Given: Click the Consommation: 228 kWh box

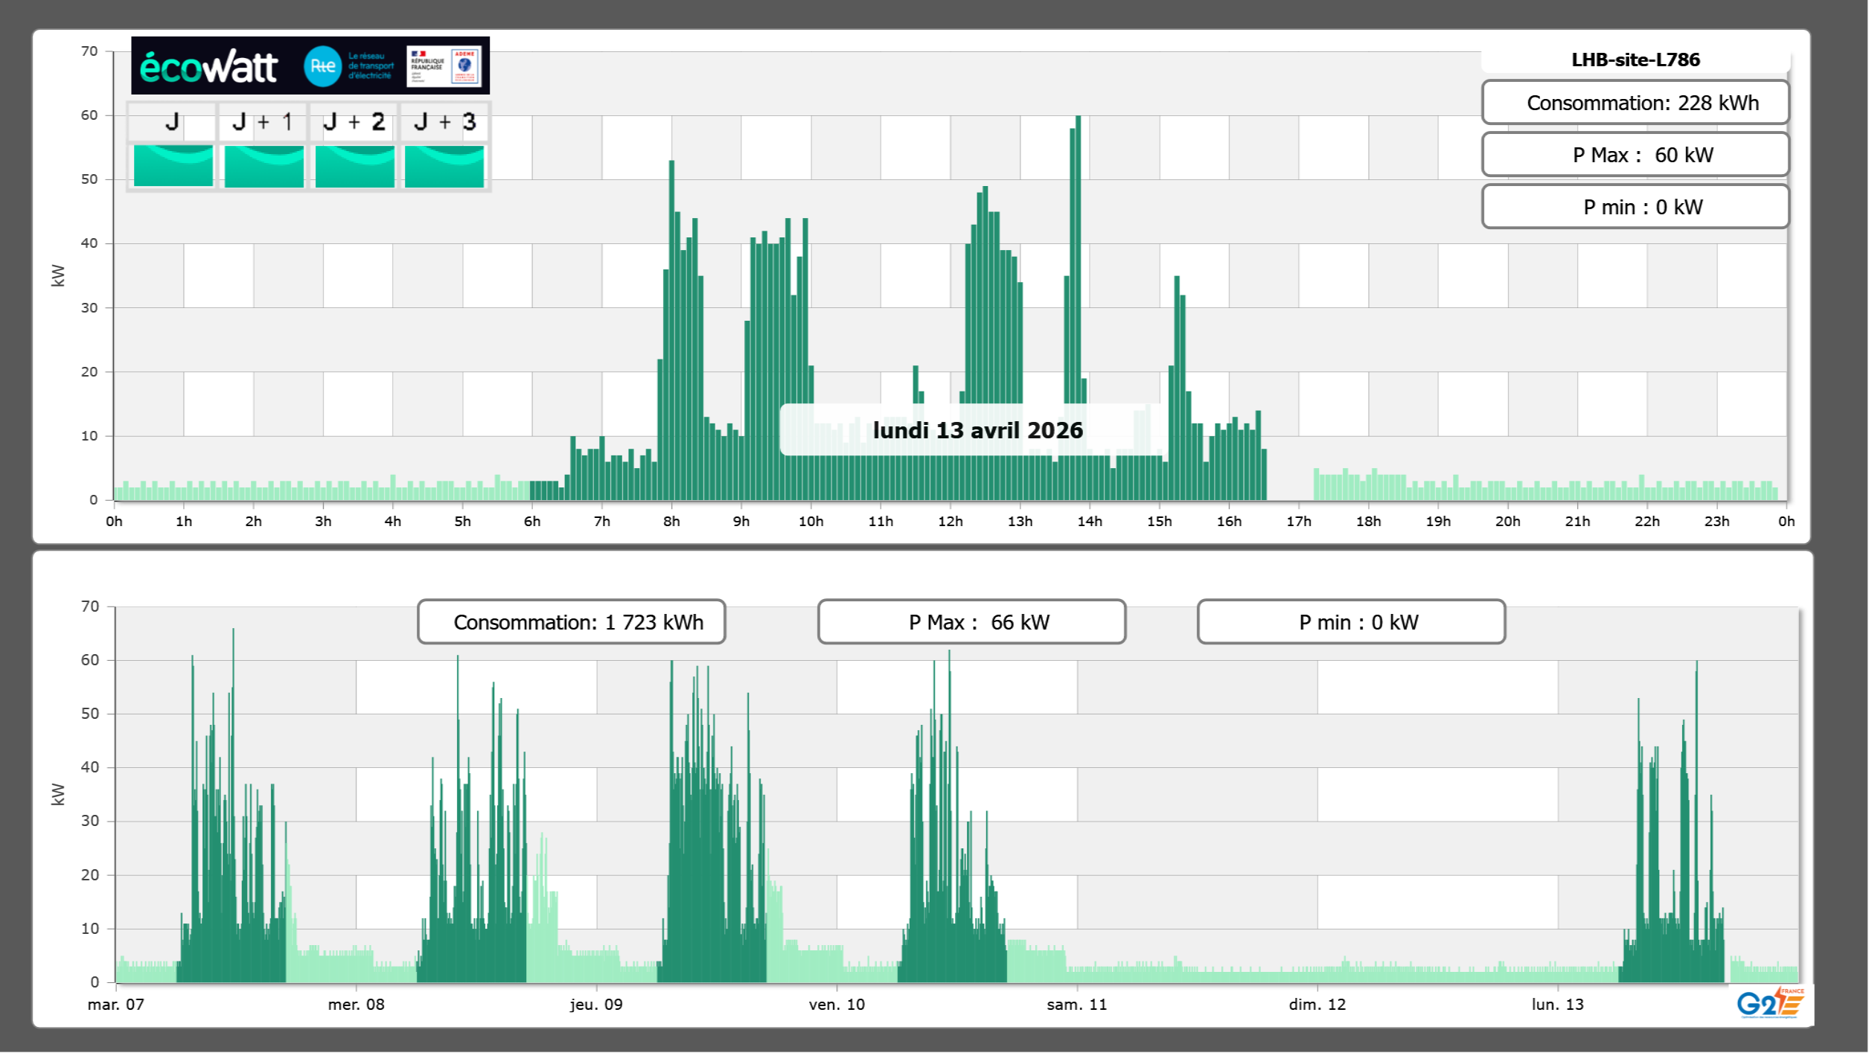Looking at the screenshot, I should (1635, 103).
